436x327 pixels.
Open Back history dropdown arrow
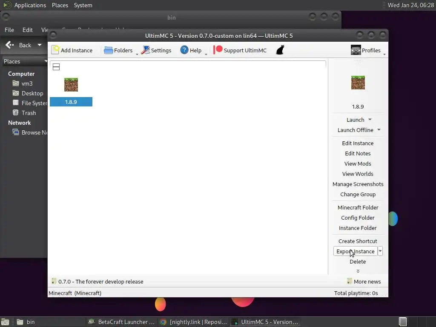(x=40, y=45)
